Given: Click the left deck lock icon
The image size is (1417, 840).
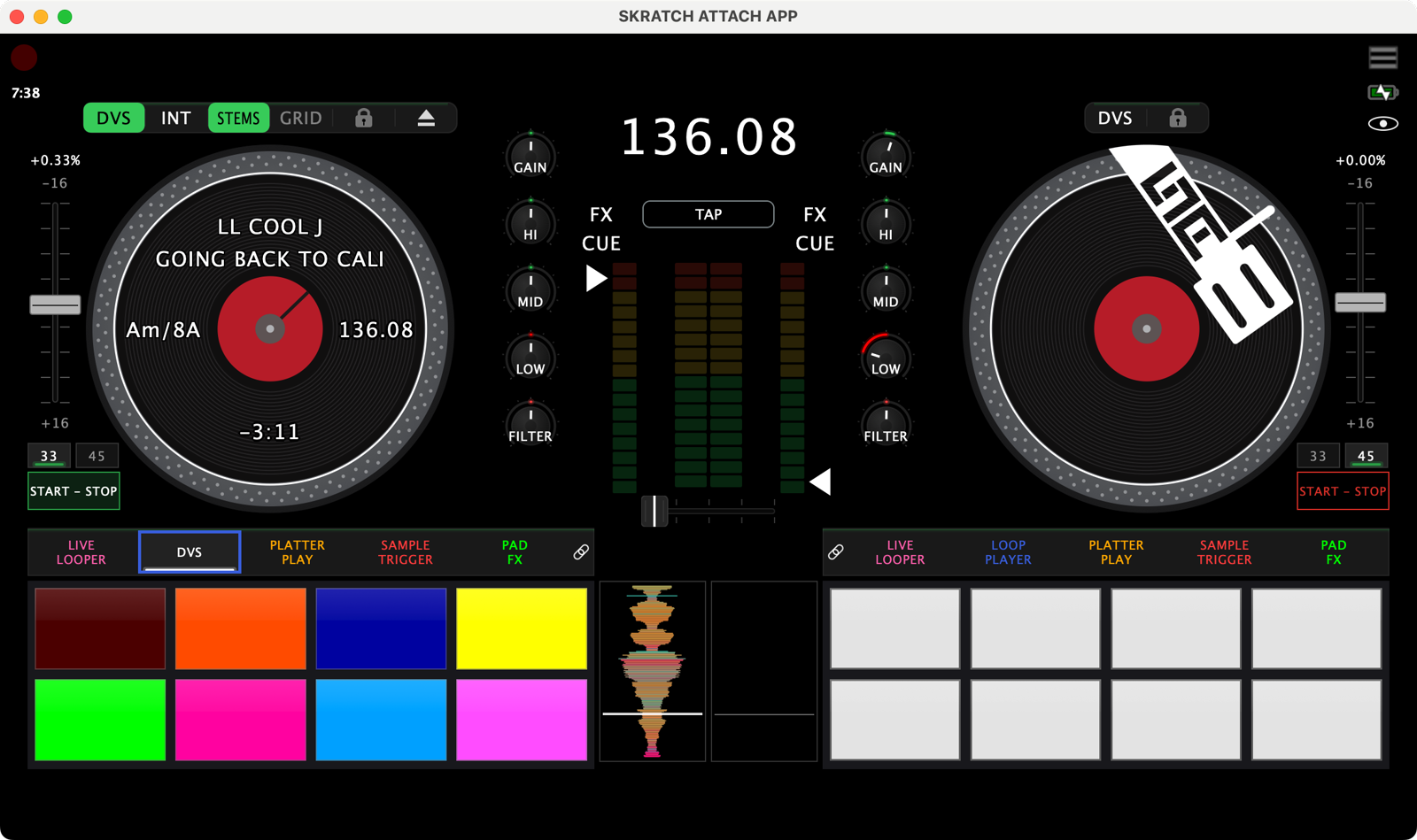Looking at the screenshot, I should 364,118.
